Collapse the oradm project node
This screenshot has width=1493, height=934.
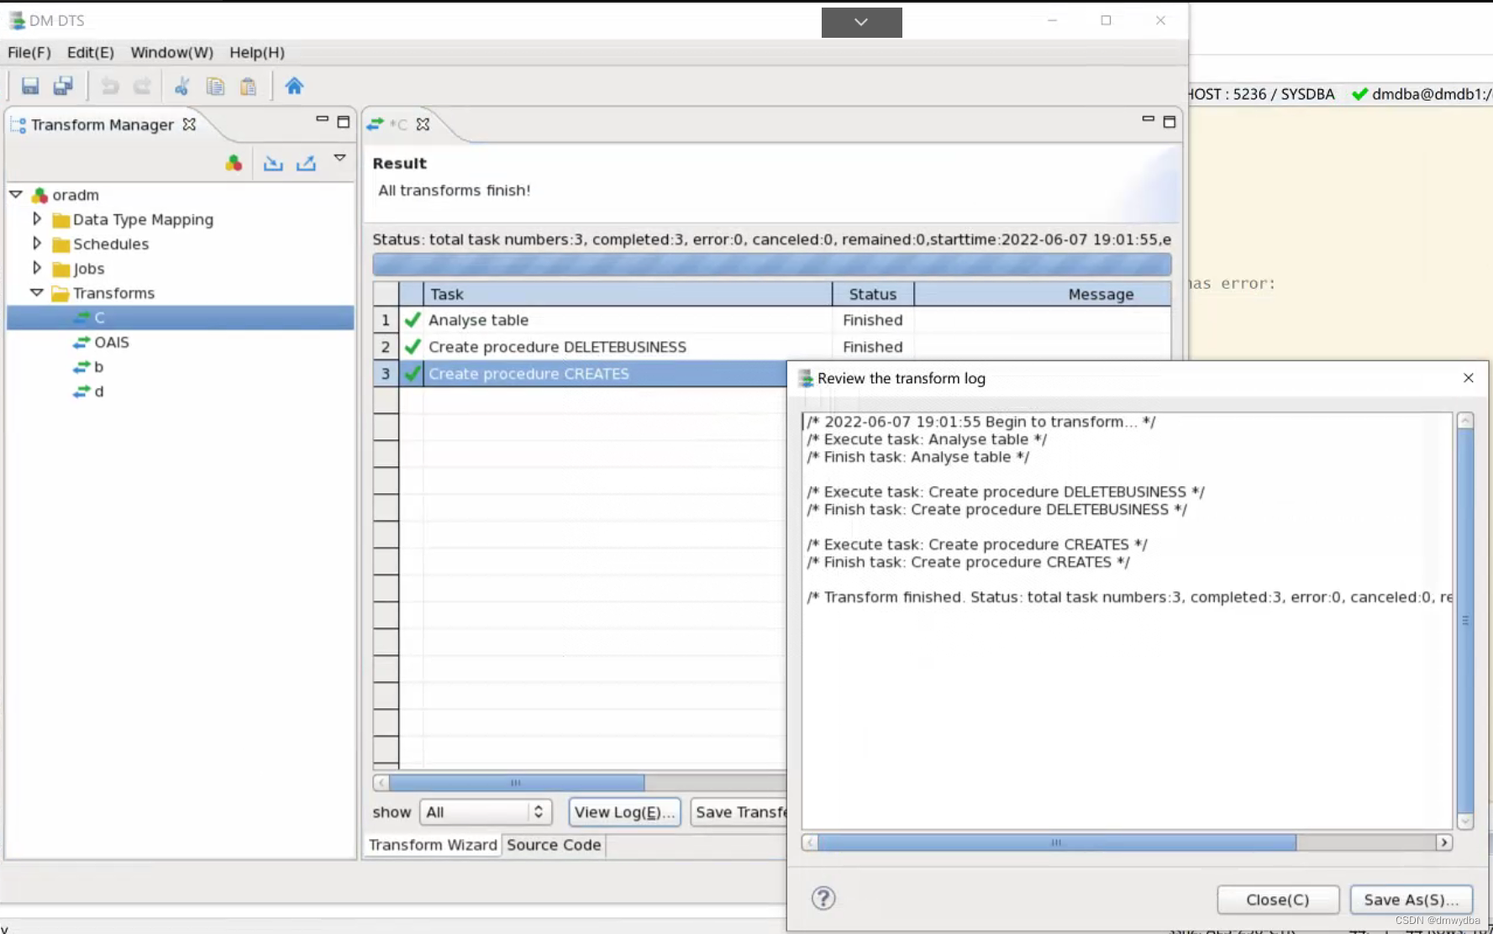(x=16, y=194)
